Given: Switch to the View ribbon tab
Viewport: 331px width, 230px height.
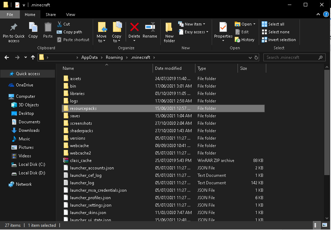Looking at the screenshot, I should tap(70, 15).
